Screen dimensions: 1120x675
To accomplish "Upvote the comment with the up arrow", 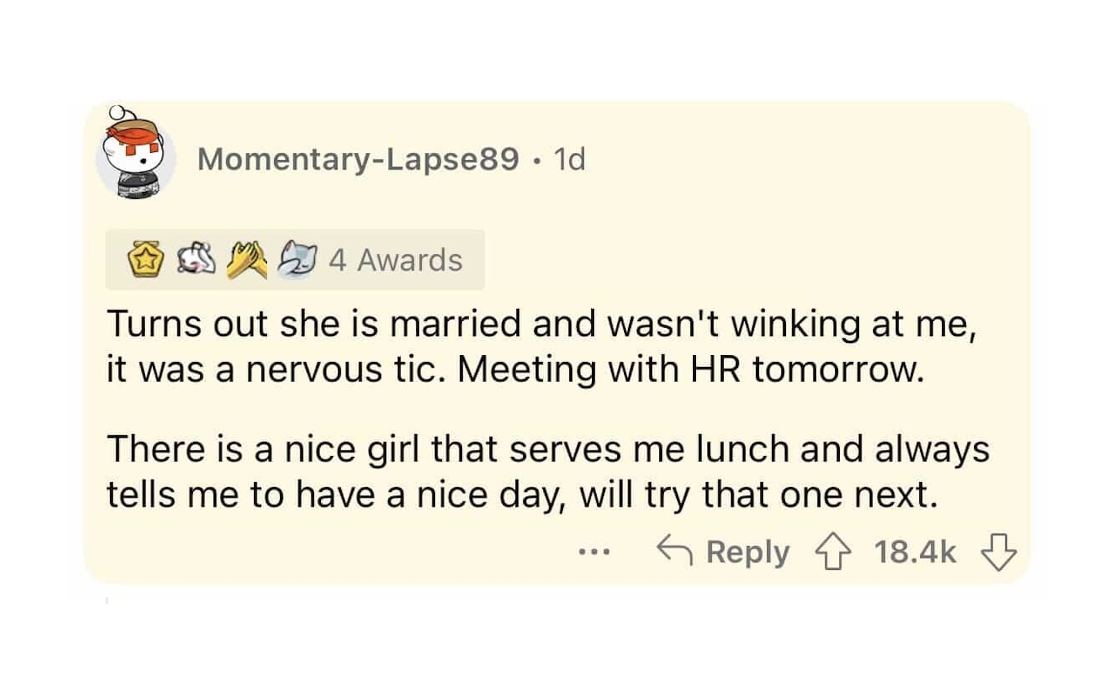I will [x=833, y=551].
